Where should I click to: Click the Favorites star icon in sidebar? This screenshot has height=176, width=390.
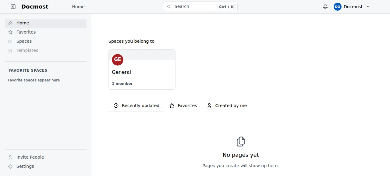pos(10,32)
